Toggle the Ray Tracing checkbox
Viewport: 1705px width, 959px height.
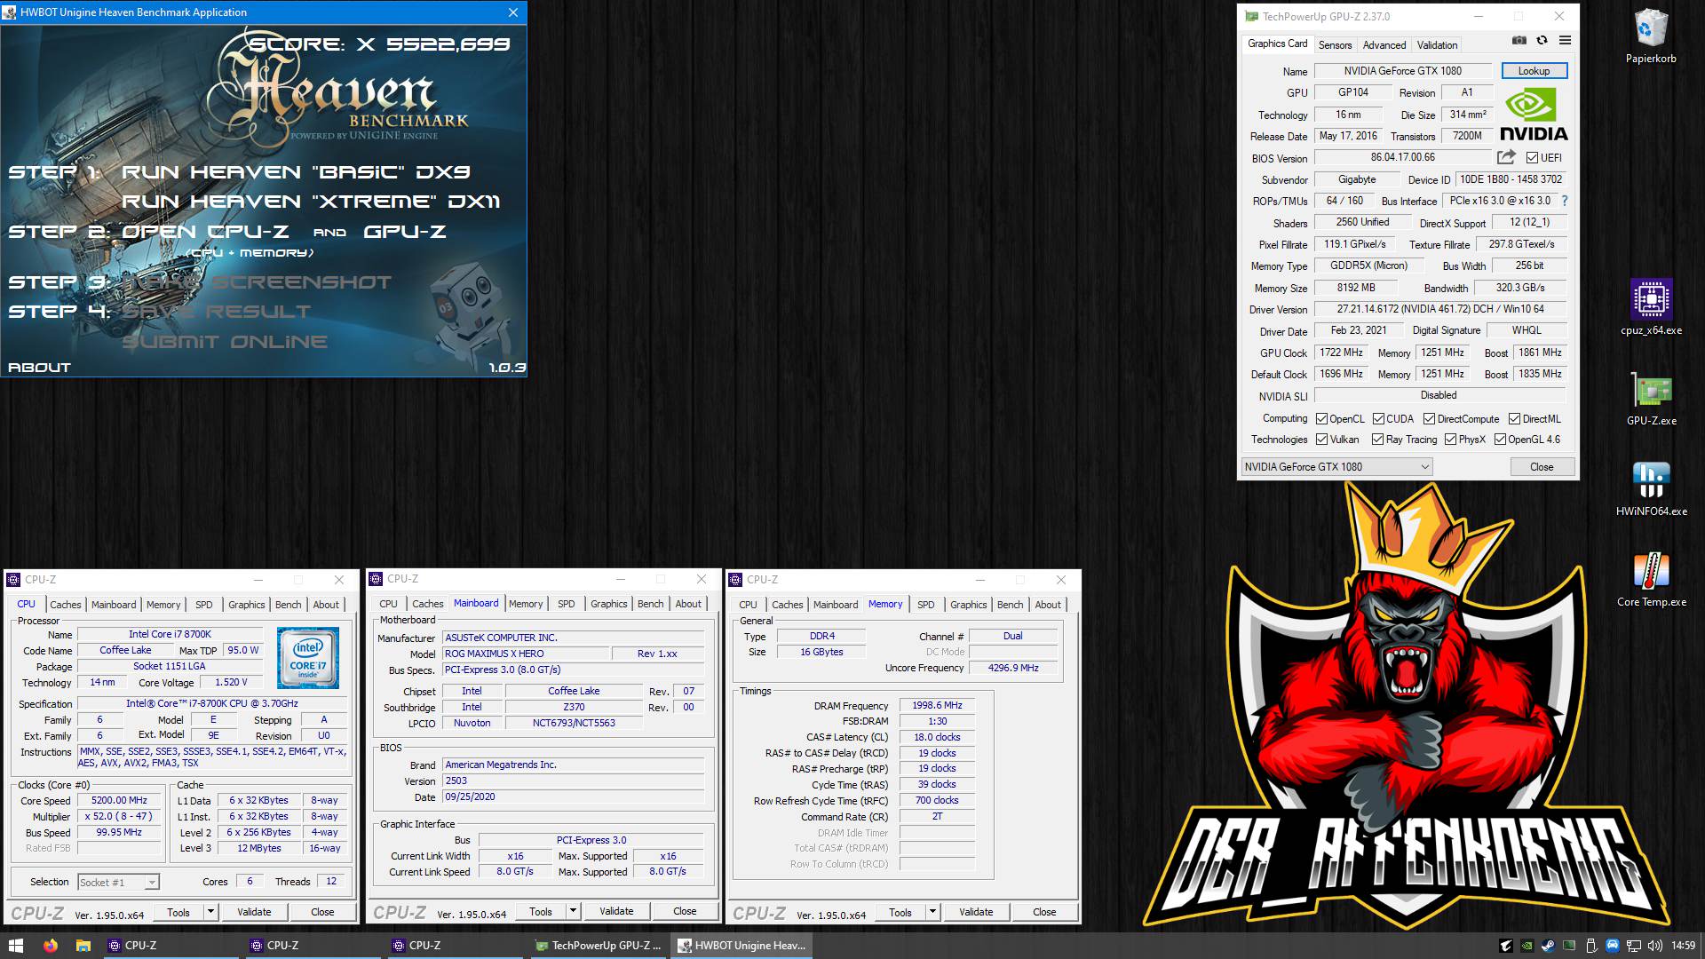pyautogui.click(x=1377, y=440)
